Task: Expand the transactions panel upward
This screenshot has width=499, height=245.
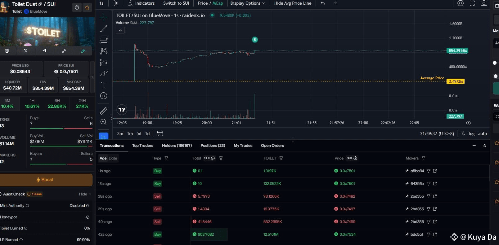Action: [x=484, y=146]
